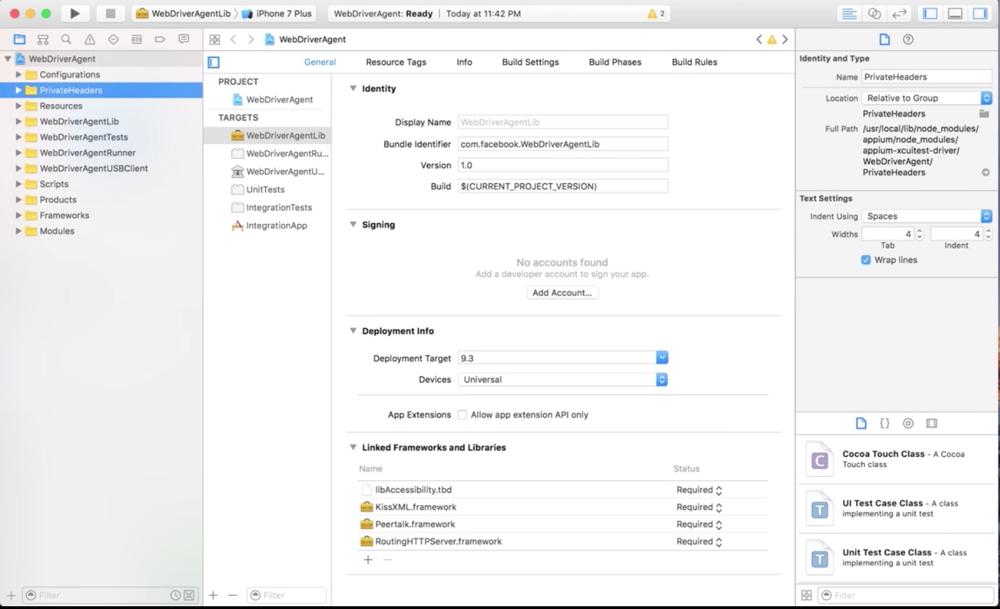Toggle recent files filter in navigator
The image size is (1000, 609).
[x=176, y=595]
